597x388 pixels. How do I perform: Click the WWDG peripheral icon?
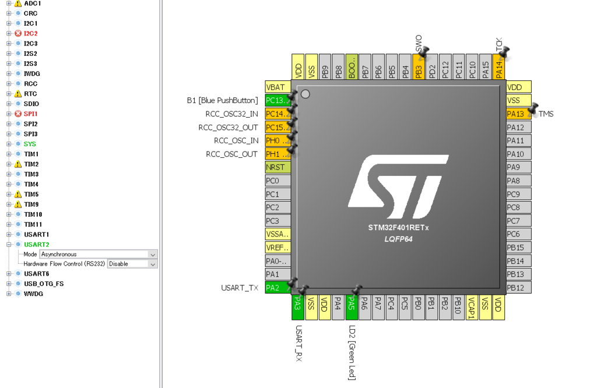(18, 294)
